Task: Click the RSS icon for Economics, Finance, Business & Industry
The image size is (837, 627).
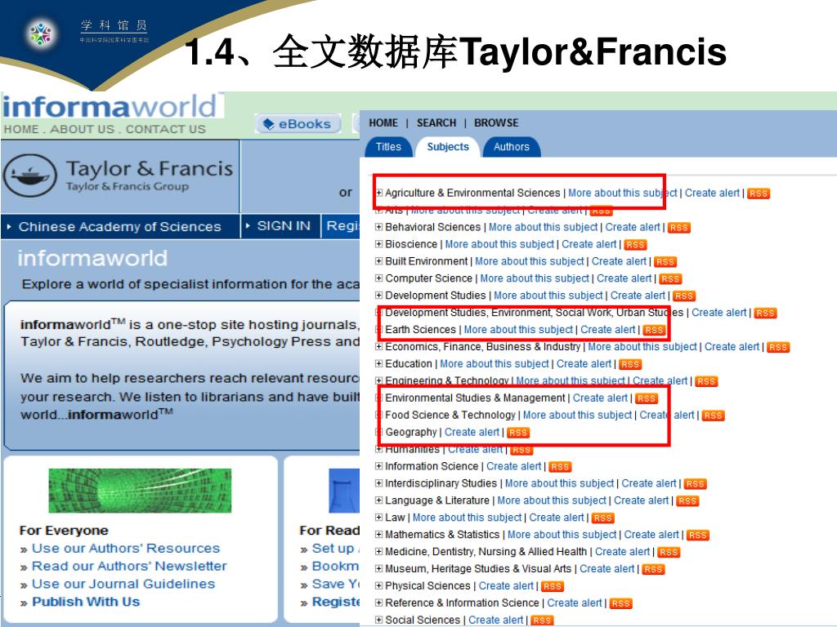Action: 778,347
